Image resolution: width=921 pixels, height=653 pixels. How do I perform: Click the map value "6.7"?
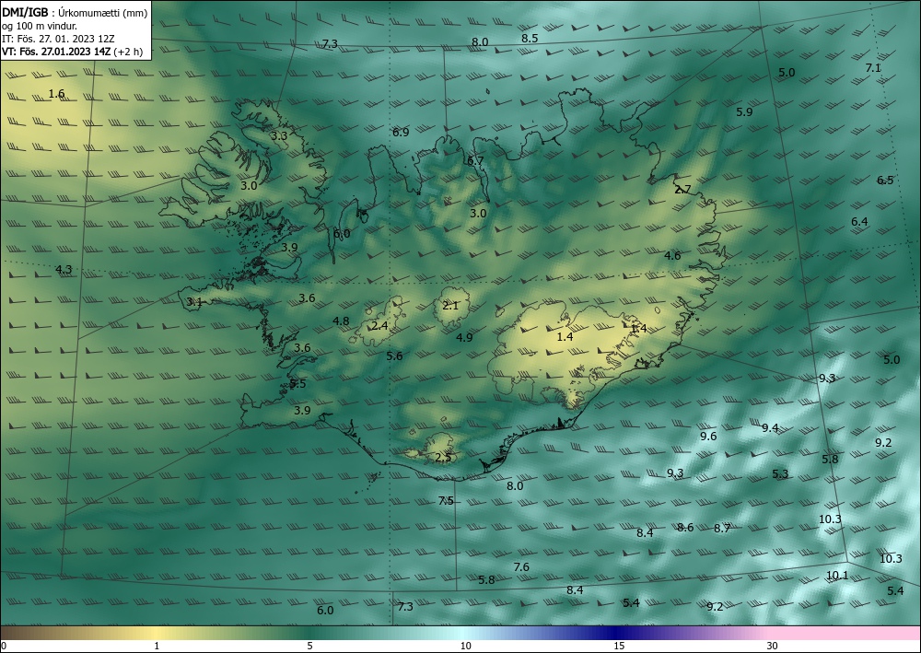click(x=475, y=161)
